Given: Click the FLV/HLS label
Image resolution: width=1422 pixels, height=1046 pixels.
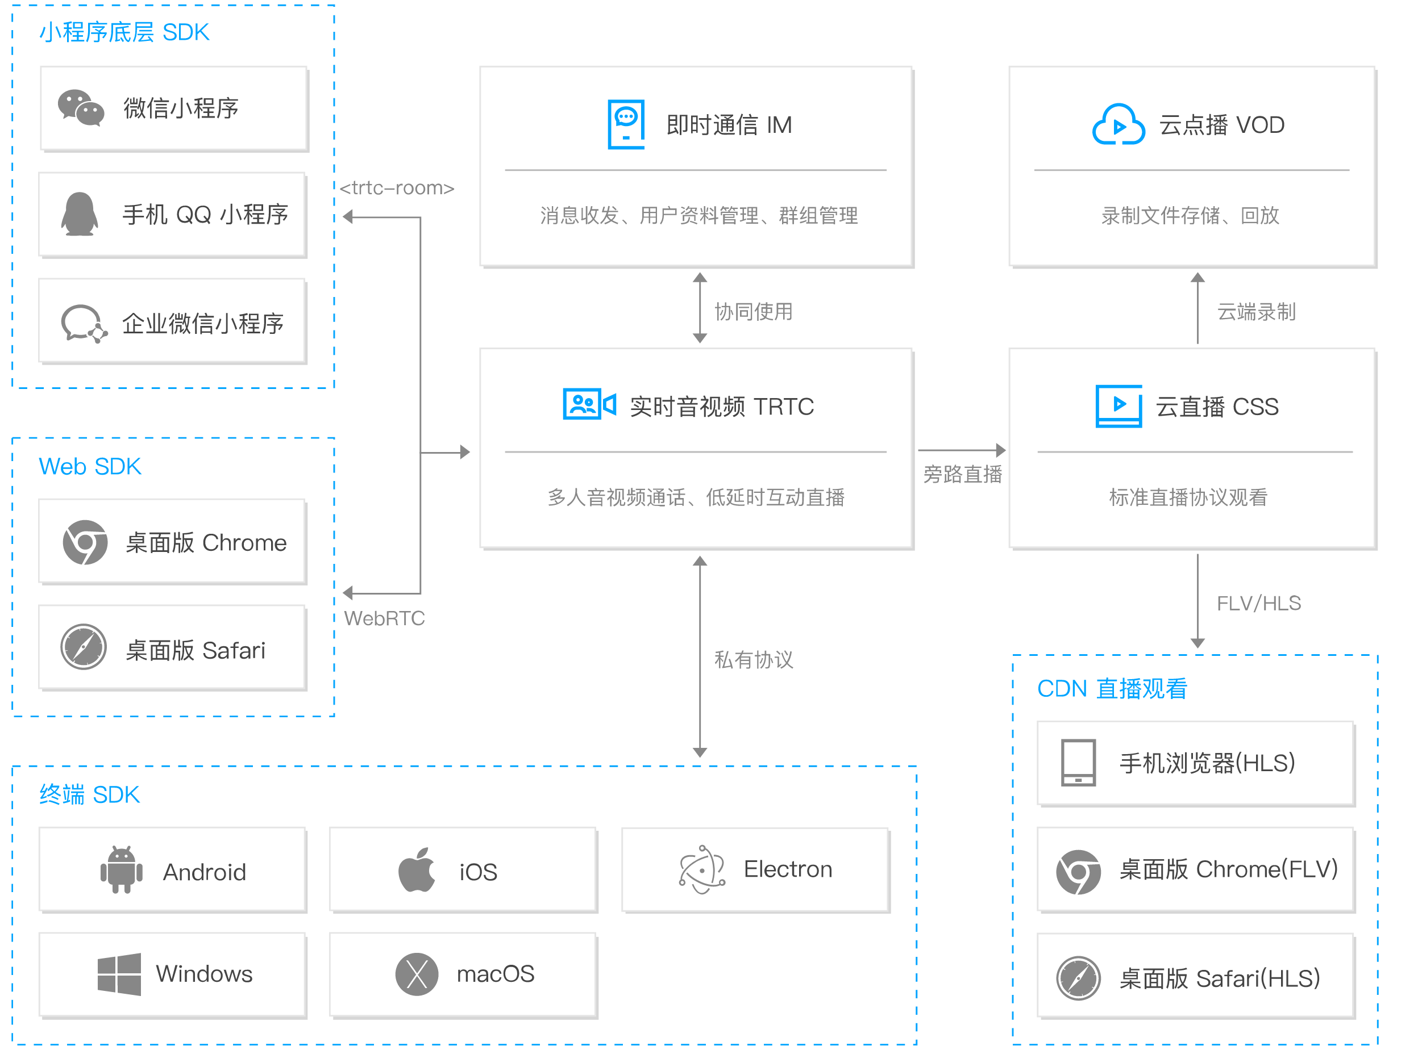Looking at the screenshot, I should [x=1259, y=603].
